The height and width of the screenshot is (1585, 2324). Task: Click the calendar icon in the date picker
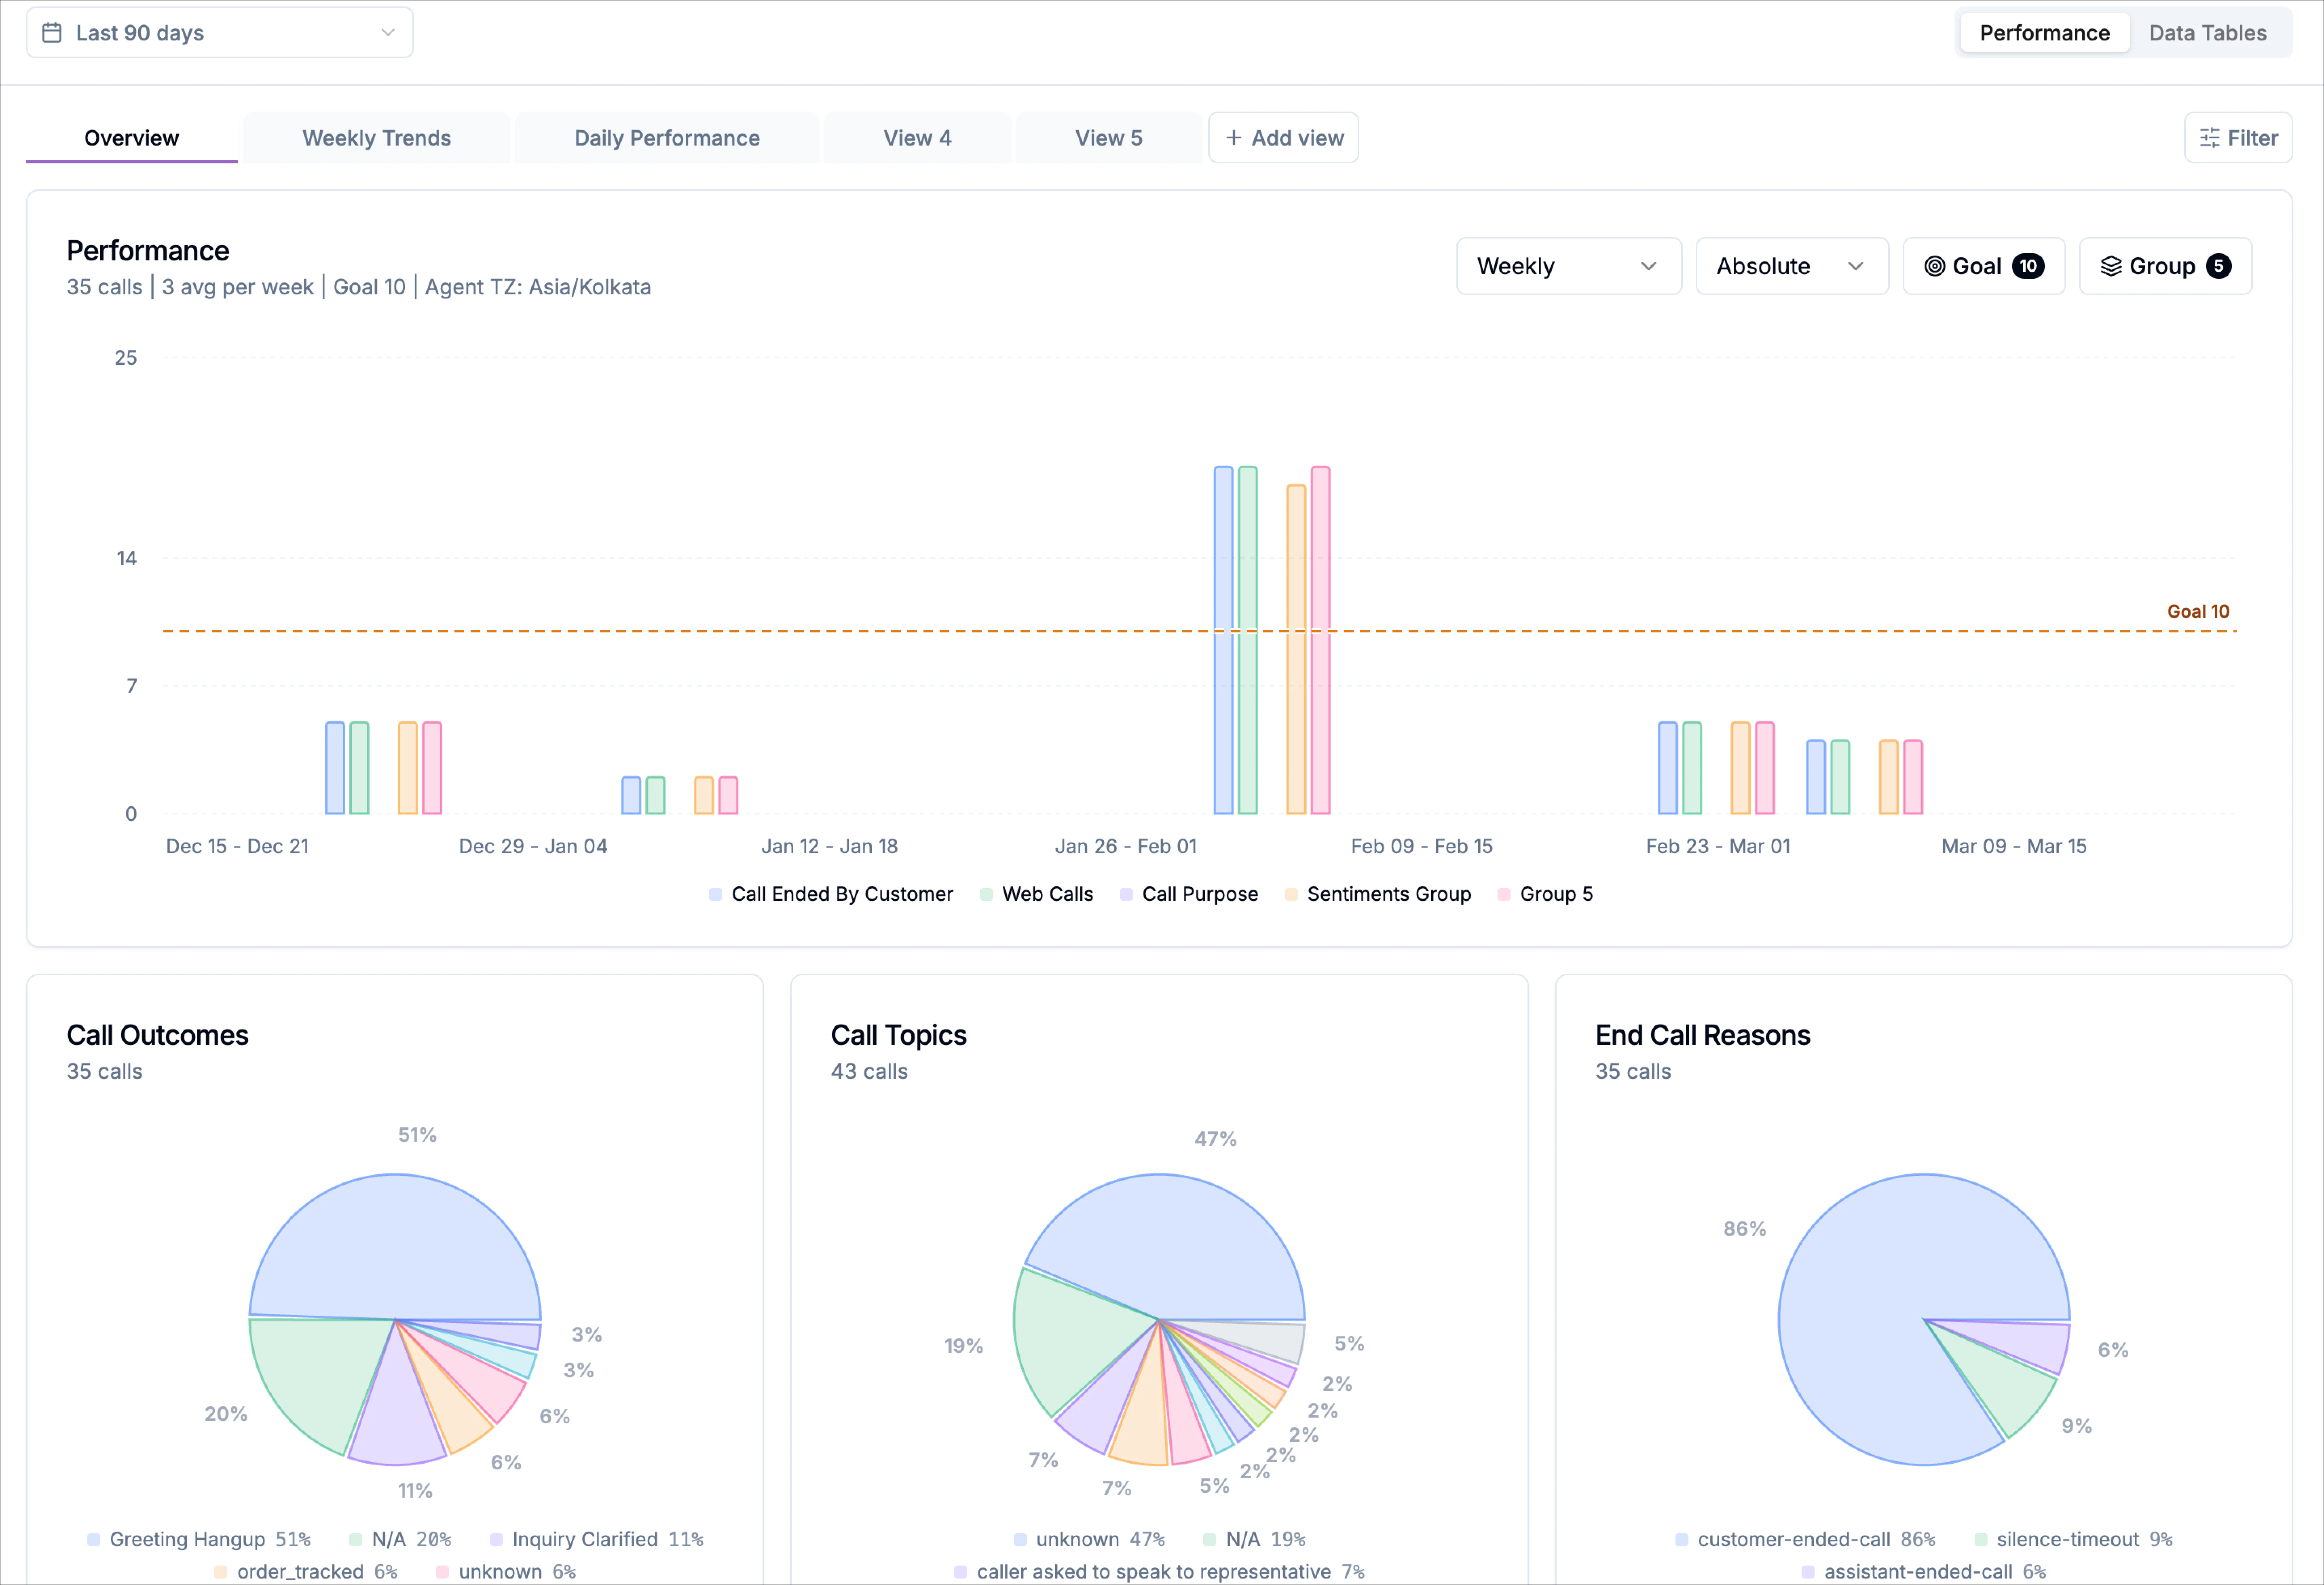(52, 31)
